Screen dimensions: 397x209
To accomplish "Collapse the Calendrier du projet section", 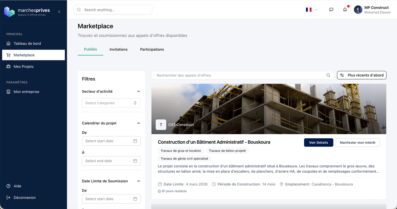I will click(139, 123).
